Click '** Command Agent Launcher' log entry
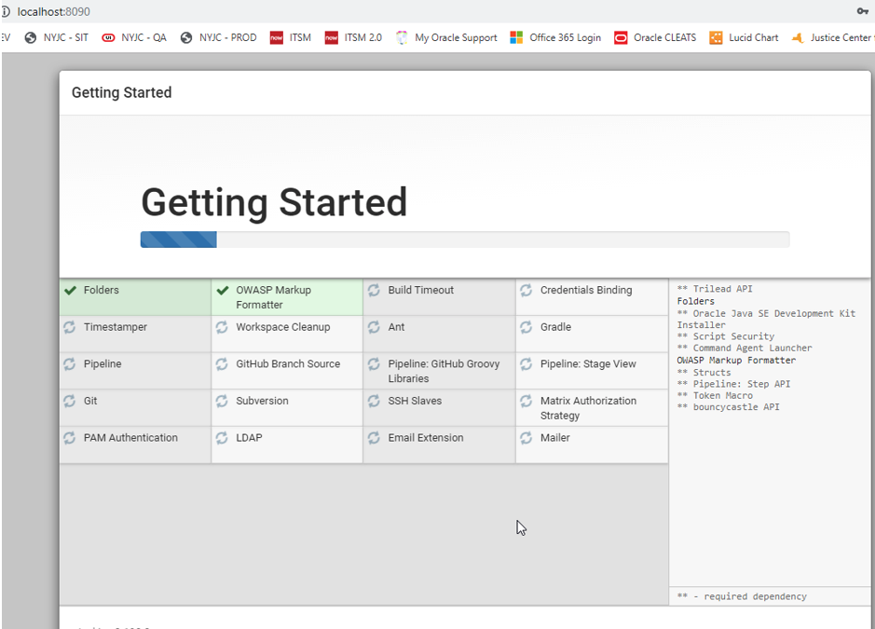The height and width of the screenshot is (629, 875). (745, 348)
